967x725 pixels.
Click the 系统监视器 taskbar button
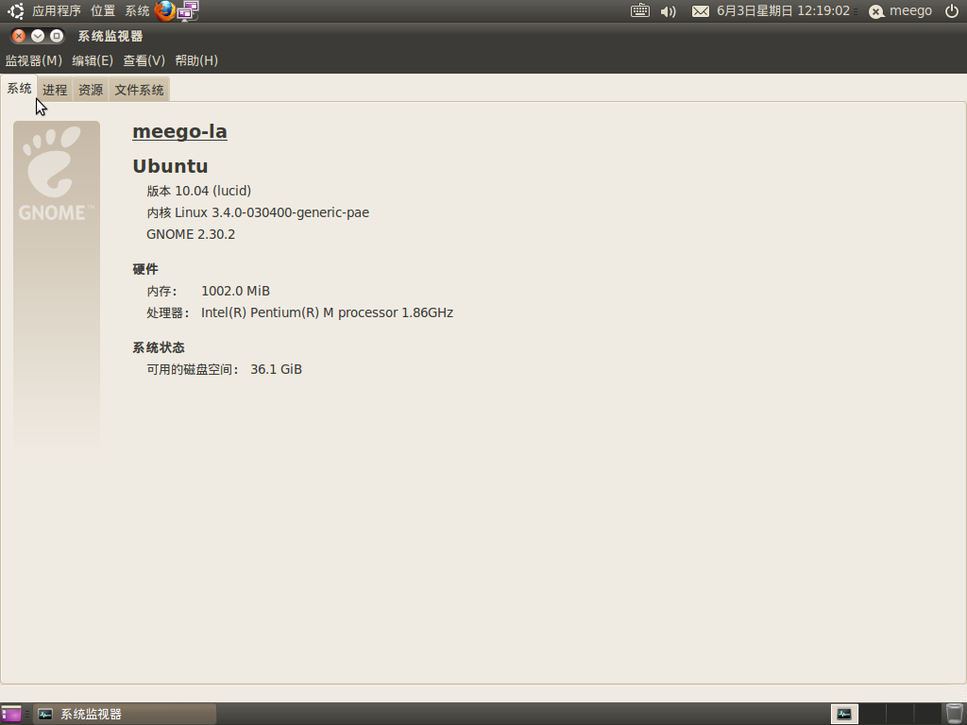126,714
